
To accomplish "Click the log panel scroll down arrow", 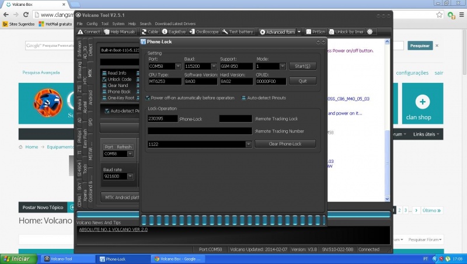I will (x=387, y=199).
